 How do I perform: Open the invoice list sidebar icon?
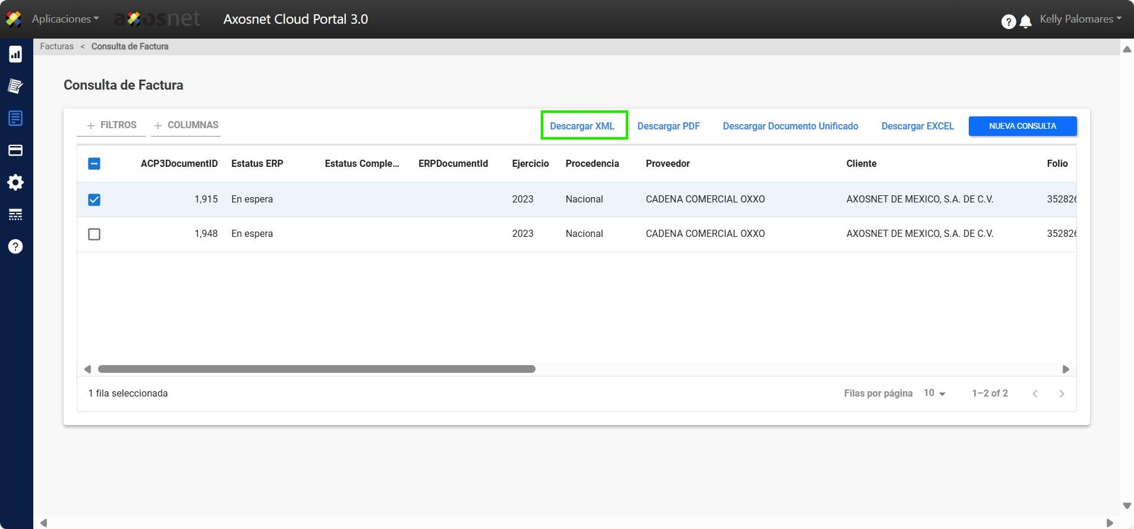15,118
